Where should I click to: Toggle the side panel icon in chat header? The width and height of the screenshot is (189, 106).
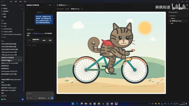coord(54,5)
